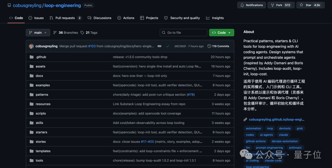Click the repository book icon beside cobusgreyling
This screenshot has height=168, width=332.
coord(9,5)
